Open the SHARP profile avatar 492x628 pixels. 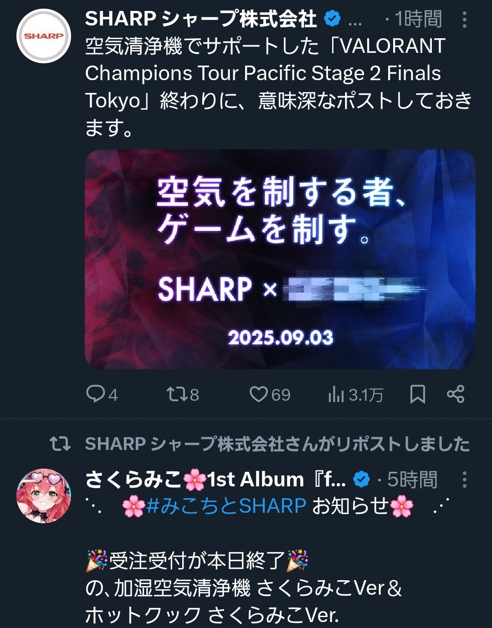pos(44,36)
